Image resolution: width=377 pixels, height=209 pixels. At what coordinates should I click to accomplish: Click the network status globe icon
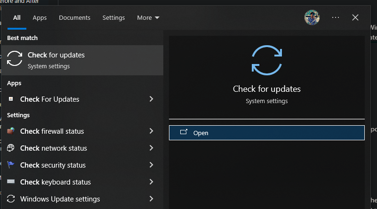pos(11,148)
